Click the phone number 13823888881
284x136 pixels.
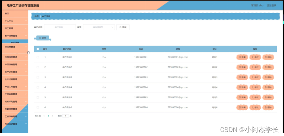pyautogui.click(x=141, y=57)
